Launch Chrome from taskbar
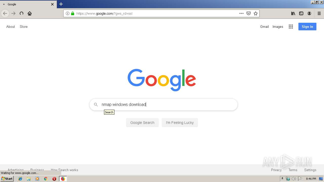The image size is (324, 182). [x=46, y=179]
